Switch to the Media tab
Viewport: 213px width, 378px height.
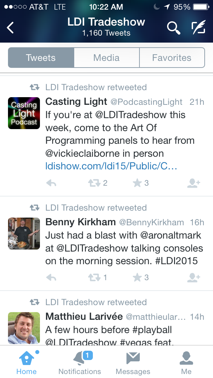click(106, 58)
